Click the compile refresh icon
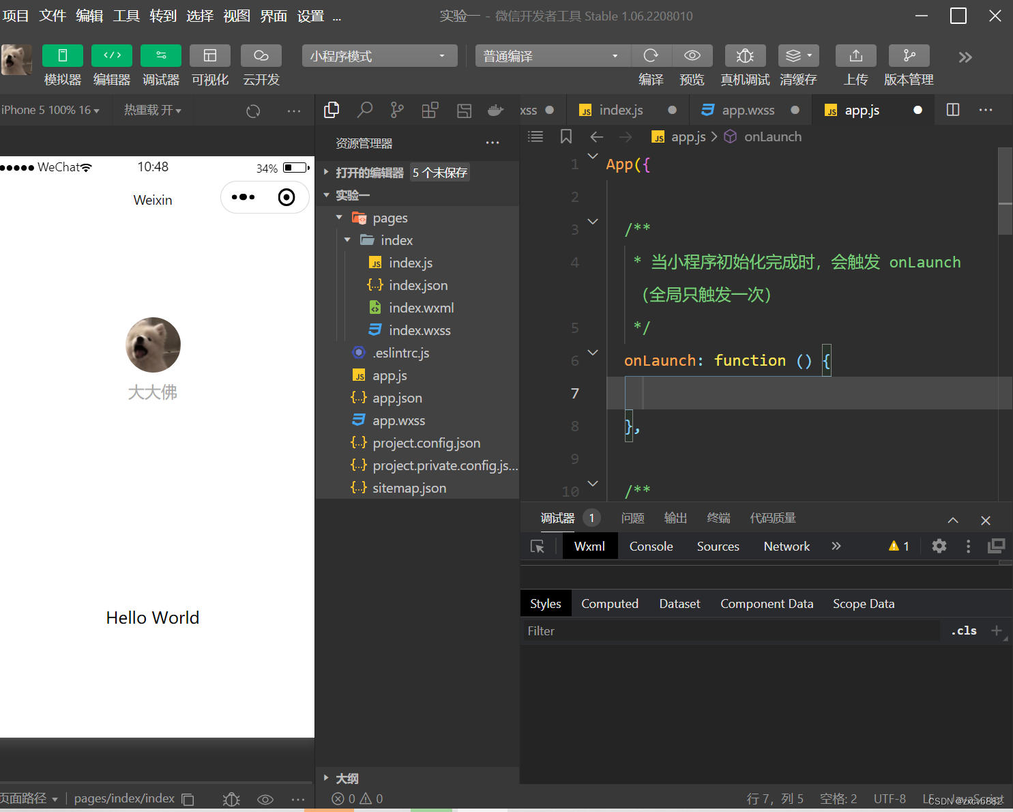The image size is (1013, 812). point(651,56)
